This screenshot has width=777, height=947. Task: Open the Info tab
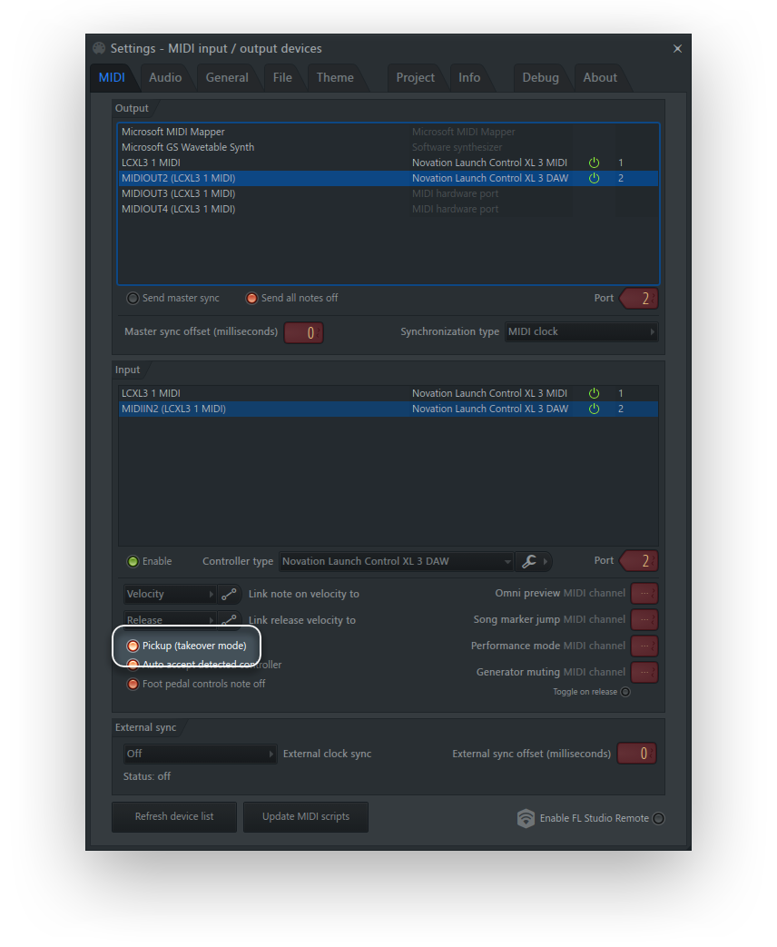tap(469, 78)
